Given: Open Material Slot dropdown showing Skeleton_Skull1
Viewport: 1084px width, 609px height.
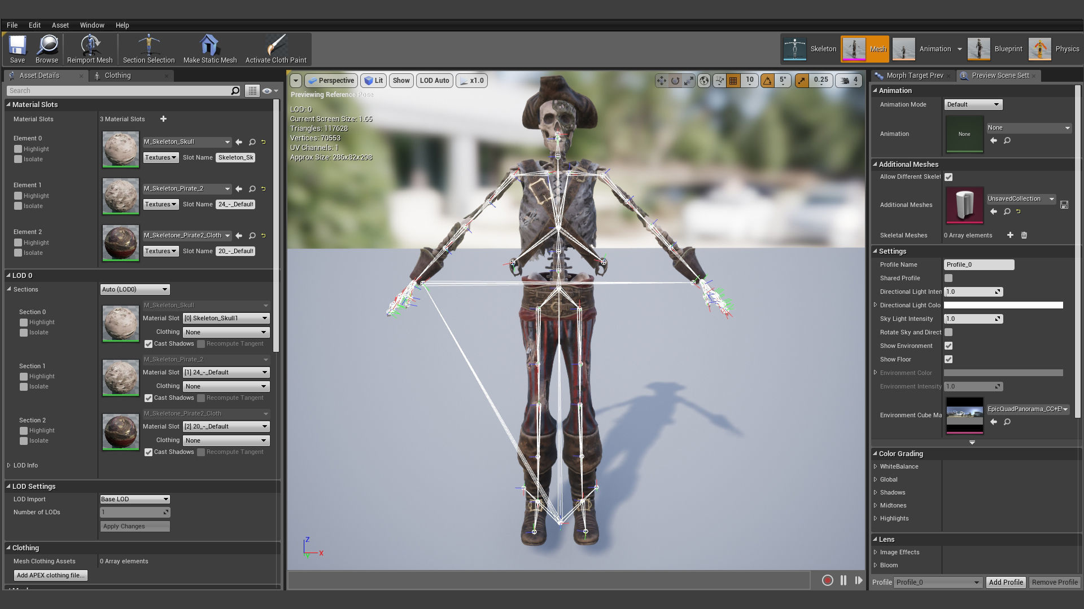Looking at the screenshot, I should pyautogui.click(x=226, y=318).
